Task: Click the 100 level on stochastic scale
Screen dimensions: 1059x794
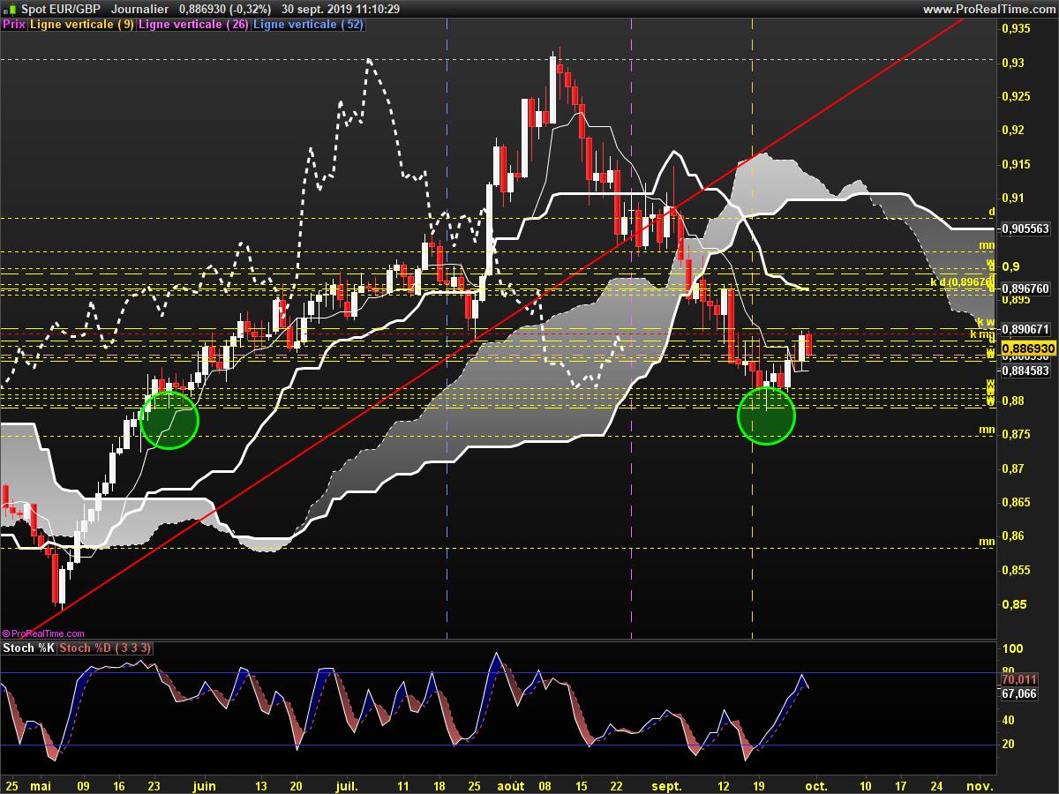Action: (1010, 648)
